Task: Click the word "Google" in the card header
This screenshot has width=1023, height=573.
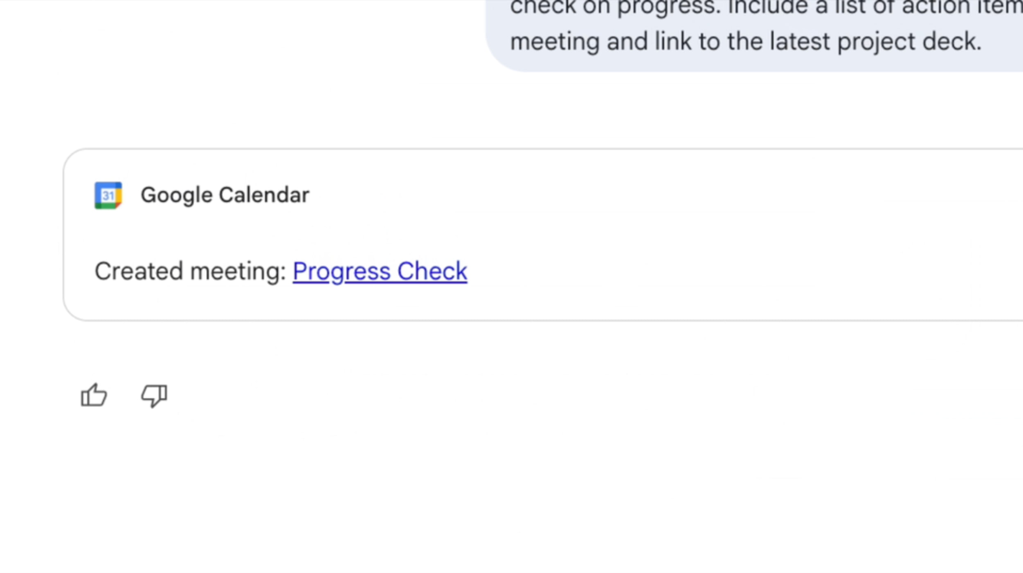Action: tap(177, 195)
